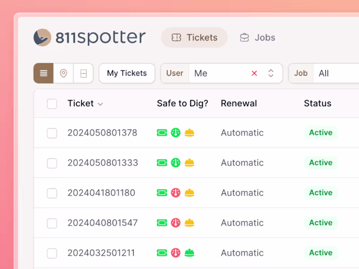This screenshot has width=359, height=269.
Task: Click red clock icon for ticket 2024041801180
Action: click(175, 193)
